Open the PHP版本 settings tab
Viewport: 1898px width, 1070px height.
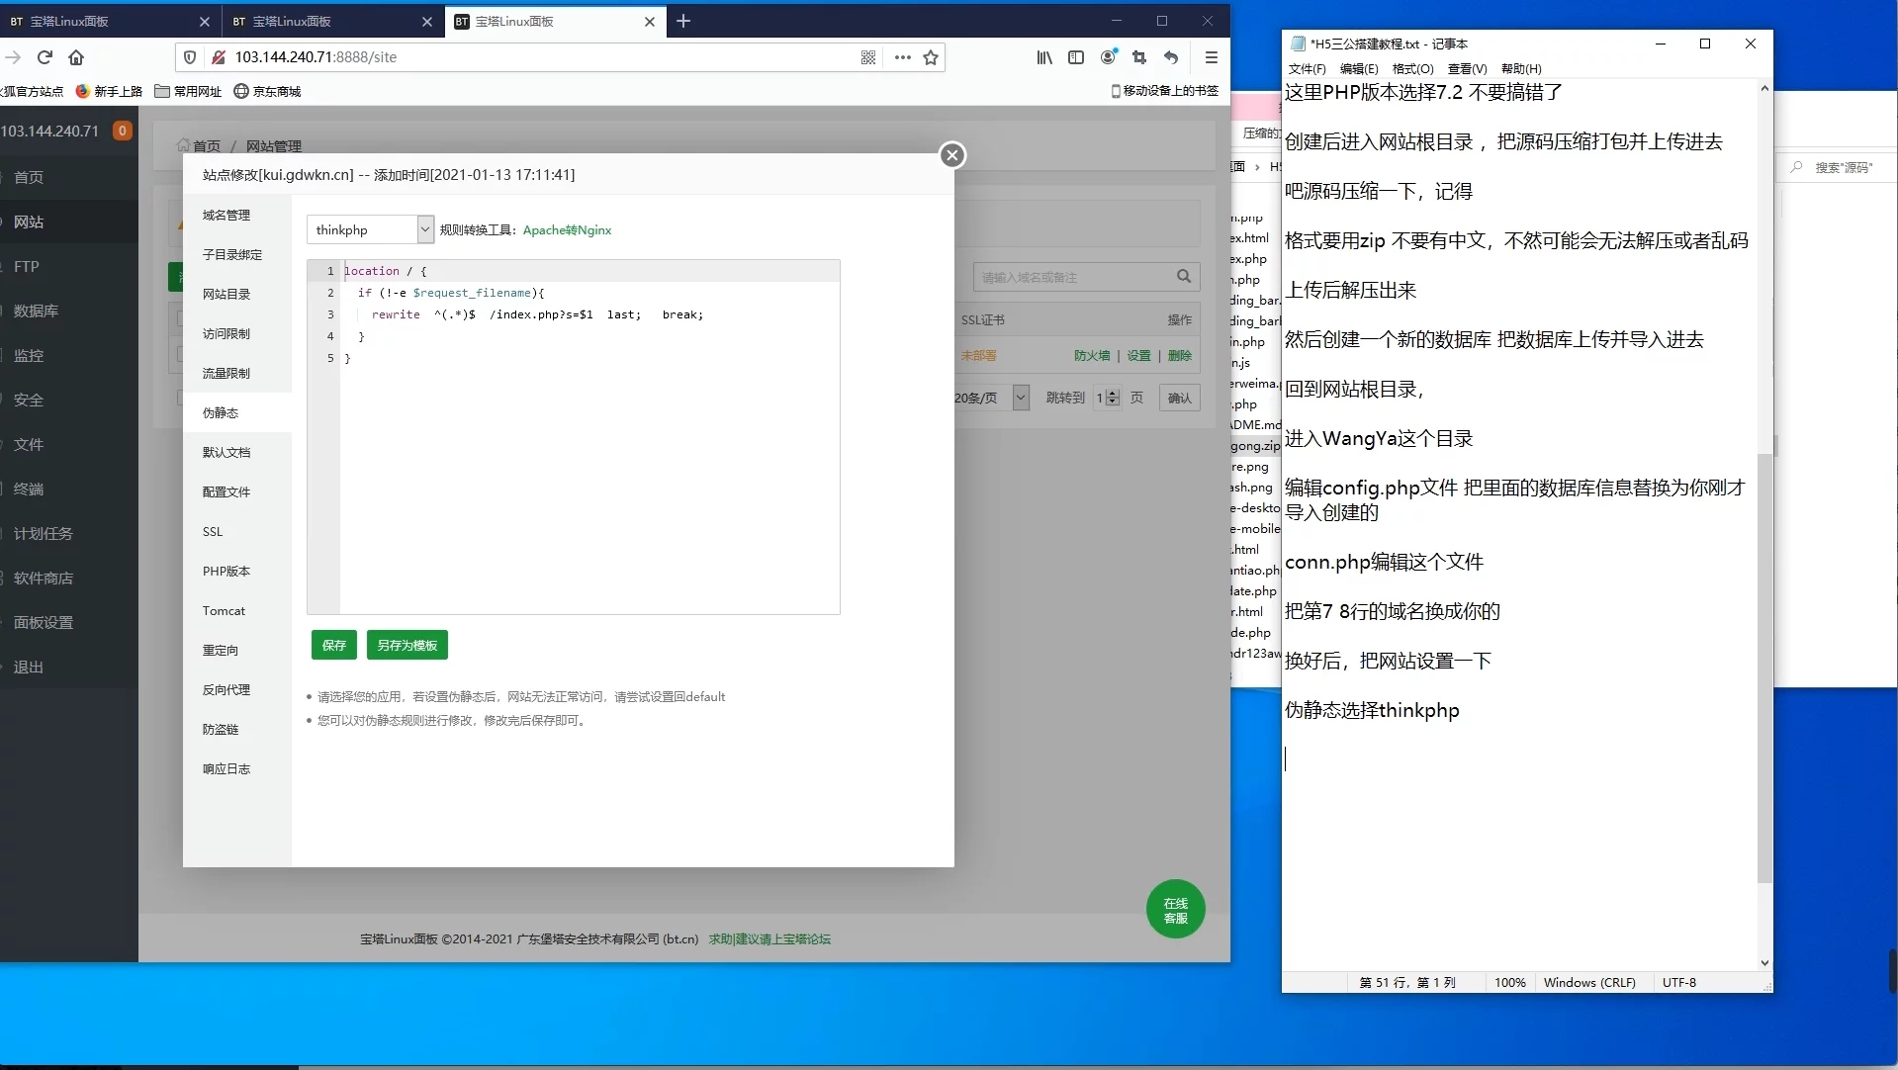click(226, 572)
